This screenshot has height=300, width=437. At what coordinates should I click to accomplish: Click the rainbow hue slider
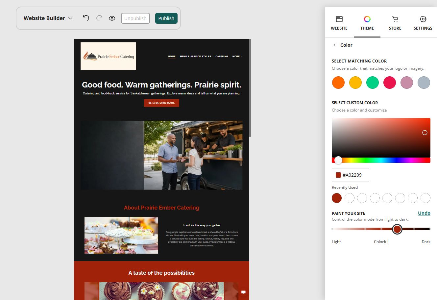[x=381, y=160]
